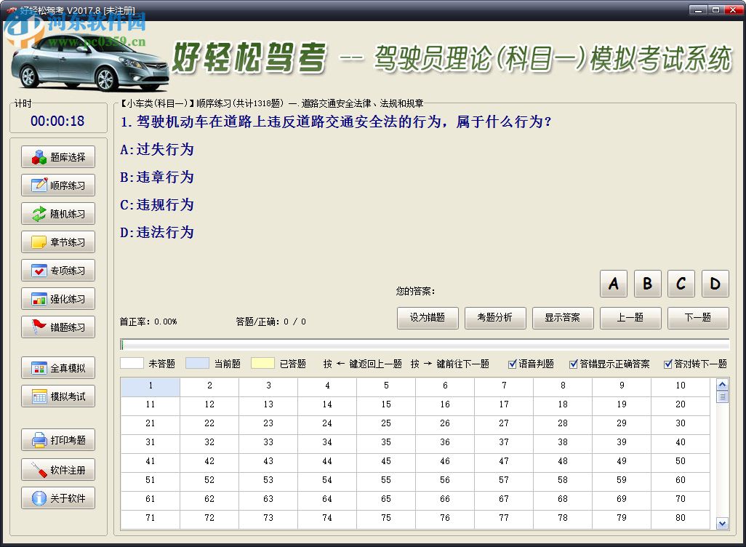Launch 强化练习 intensive practice mode

pyautogui.click(x=57, y=298)
